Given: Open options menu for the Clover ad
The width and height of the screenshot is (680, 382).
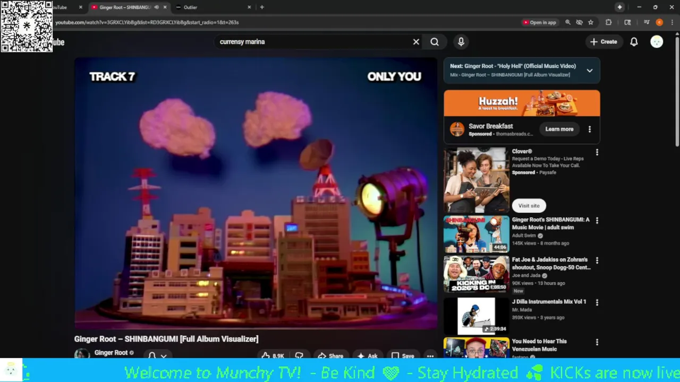Looking at the screenshot, I should [x=597, y=152].
